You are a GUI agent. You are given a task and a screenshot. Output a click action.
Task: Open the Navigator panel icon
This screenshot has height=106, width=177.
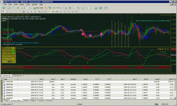[22, 8]
